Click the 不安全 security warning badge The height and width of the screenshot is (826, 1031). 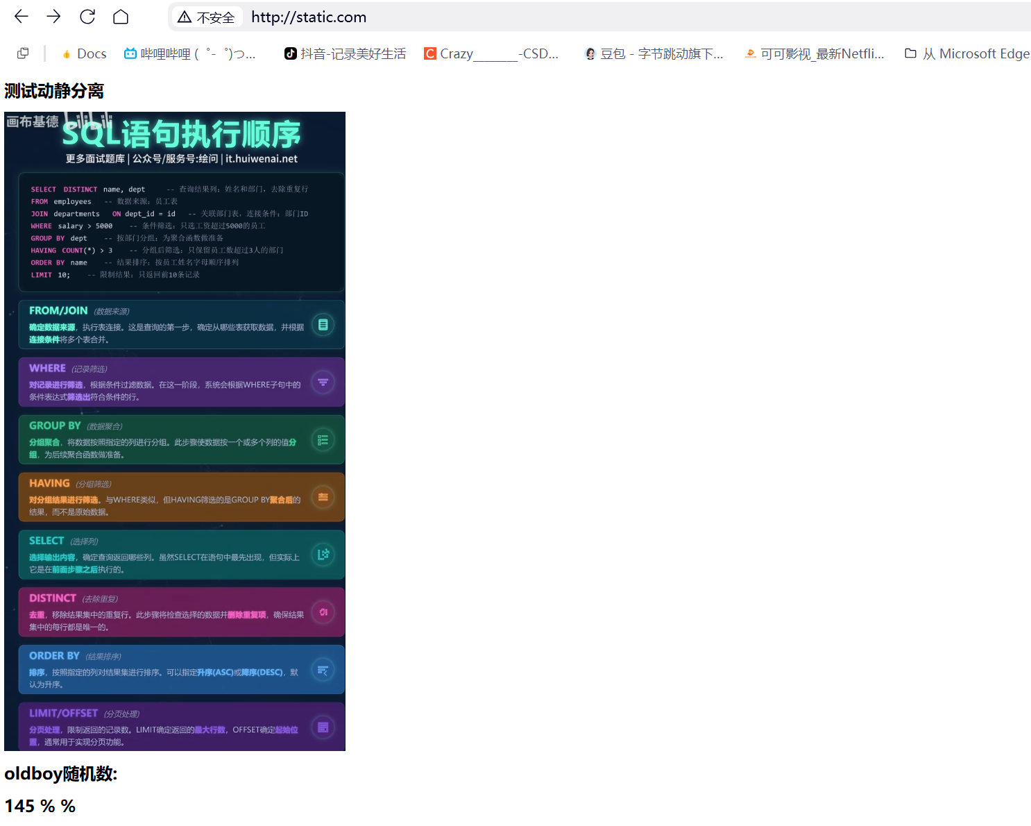207,17
